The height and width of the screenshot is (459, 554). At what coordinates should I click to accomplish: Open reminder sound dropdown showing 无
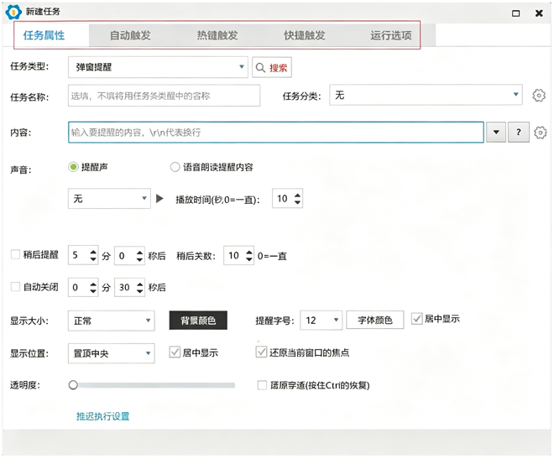[x=109, y=199]
